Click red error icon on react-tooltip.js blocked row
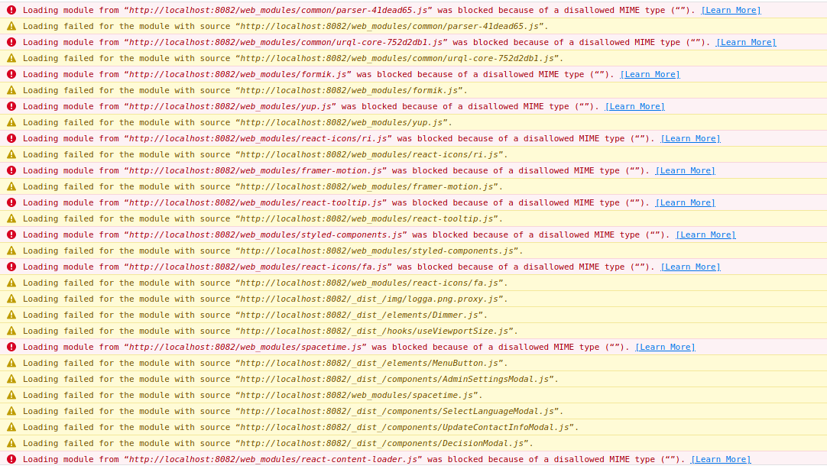This screenshot has width=827, height=469. 11,203
